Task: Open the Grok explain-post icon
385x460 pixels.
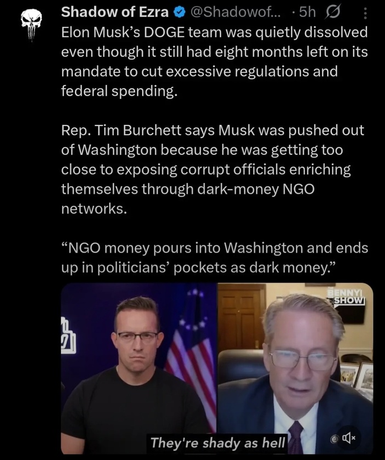Action: pos(332,13)
